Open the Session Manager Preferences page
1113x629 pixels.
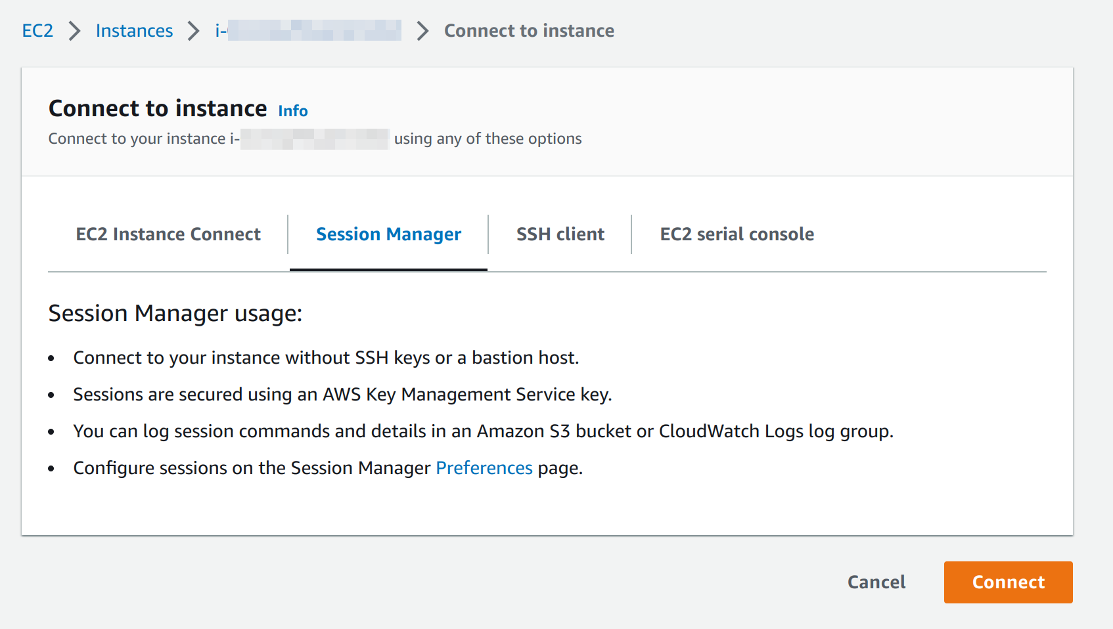tap(484, 467)
